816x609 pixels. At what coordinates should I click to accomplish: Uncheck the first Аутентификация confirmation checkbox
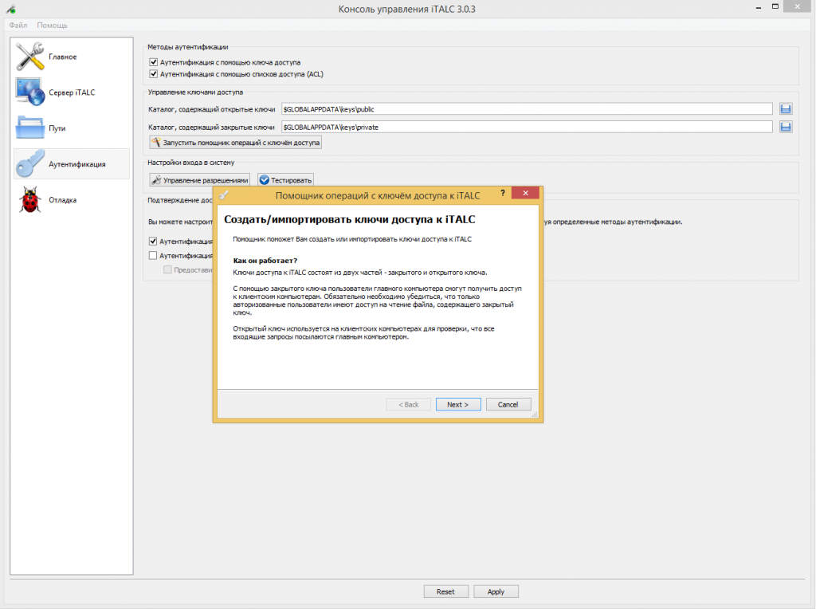[x=153, y=241]
